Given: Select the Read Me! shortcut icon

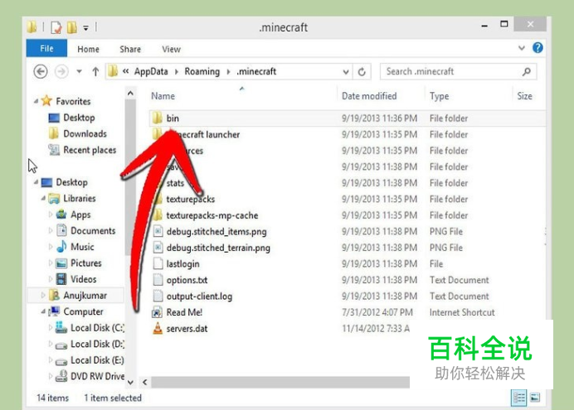Looking at the screenshot, I should (157, 312).
